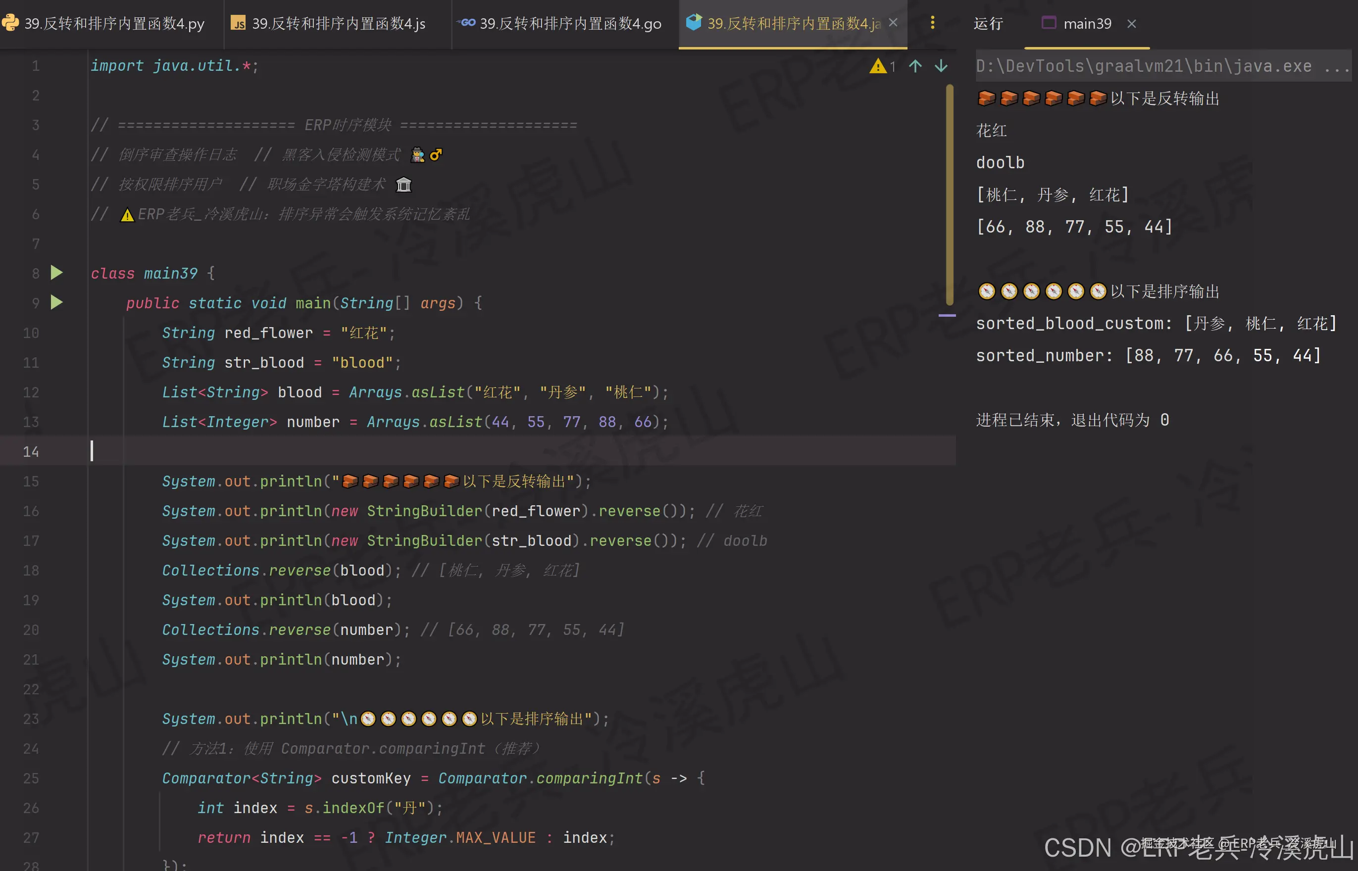Switch to 39.反转和排序内置函数4.py tab

(113, 24)
